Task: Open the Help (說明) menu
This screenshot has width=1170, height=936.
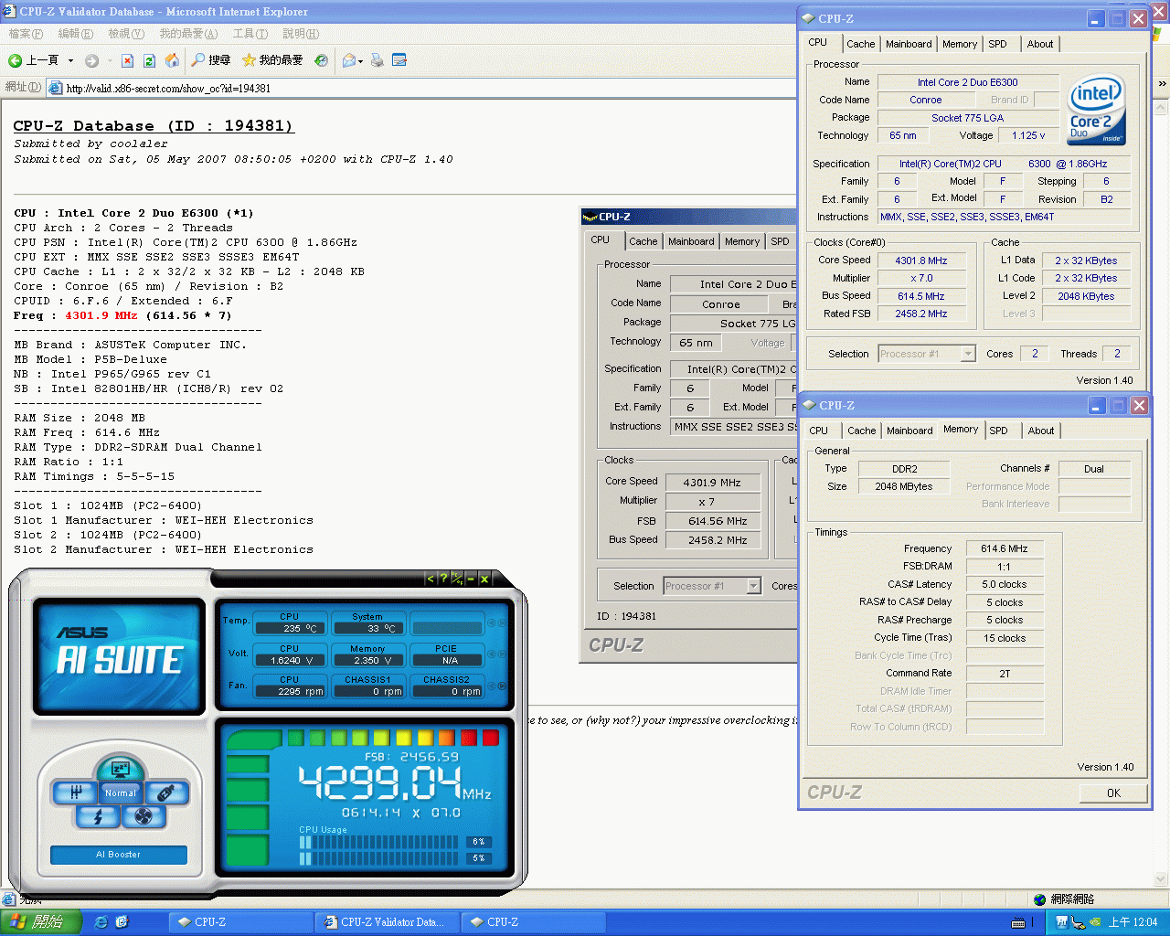Action: tap(301, 34)
